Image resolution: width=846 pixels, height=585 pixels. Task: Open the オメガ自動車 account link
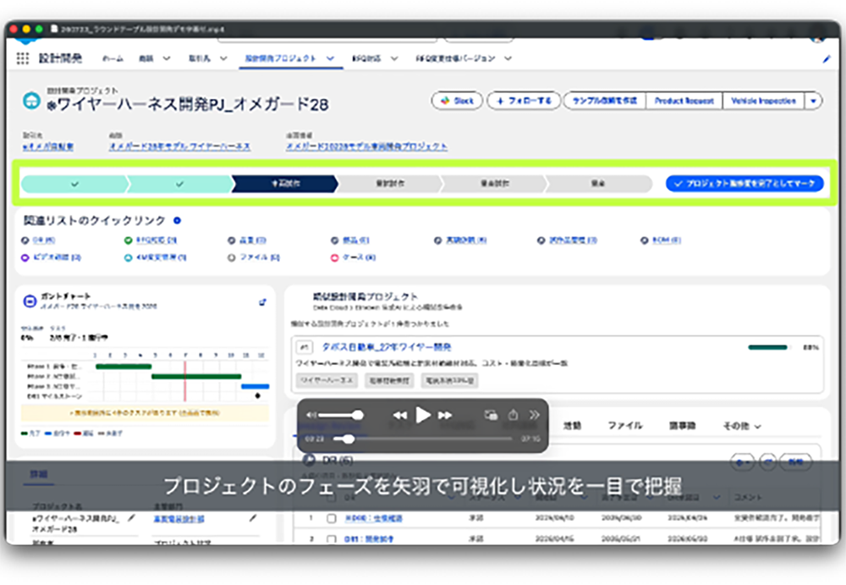tap(48, 146)
